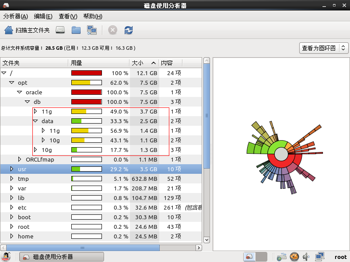Click the 扫描主文件夹 toolbar label

tap(32, 30)
